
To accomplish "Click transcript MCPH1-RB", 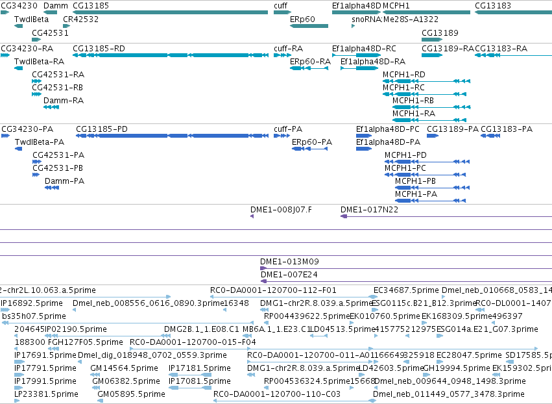I will (x=413, y=101).
